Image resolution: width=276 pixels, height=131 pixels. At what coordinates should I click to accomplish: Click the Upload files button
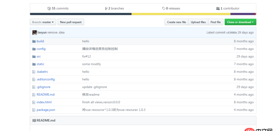pos(198,22)
